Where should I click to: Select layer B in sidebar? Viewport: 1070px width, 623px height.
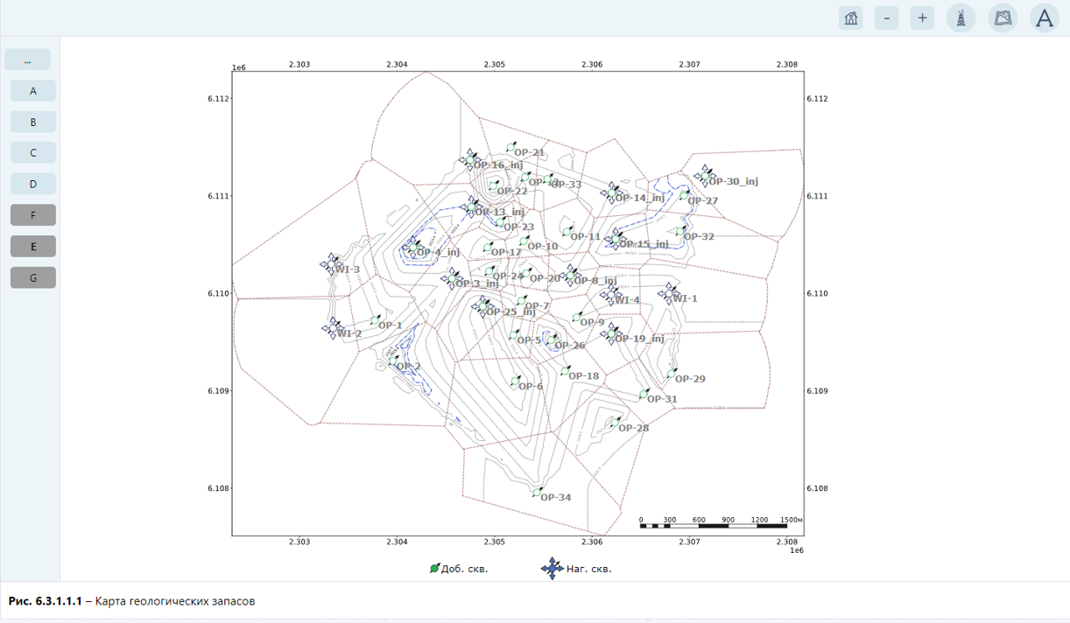[33, 122]
